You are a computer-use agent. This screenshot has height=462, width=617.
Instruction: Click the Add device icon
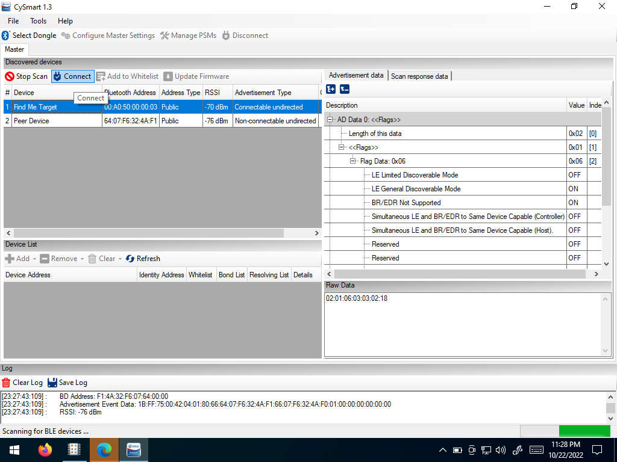coord(10,259)
